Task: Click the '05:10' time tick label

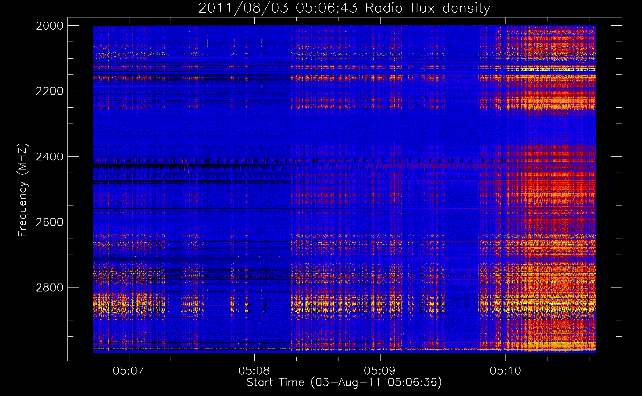Action: point(506,371)
